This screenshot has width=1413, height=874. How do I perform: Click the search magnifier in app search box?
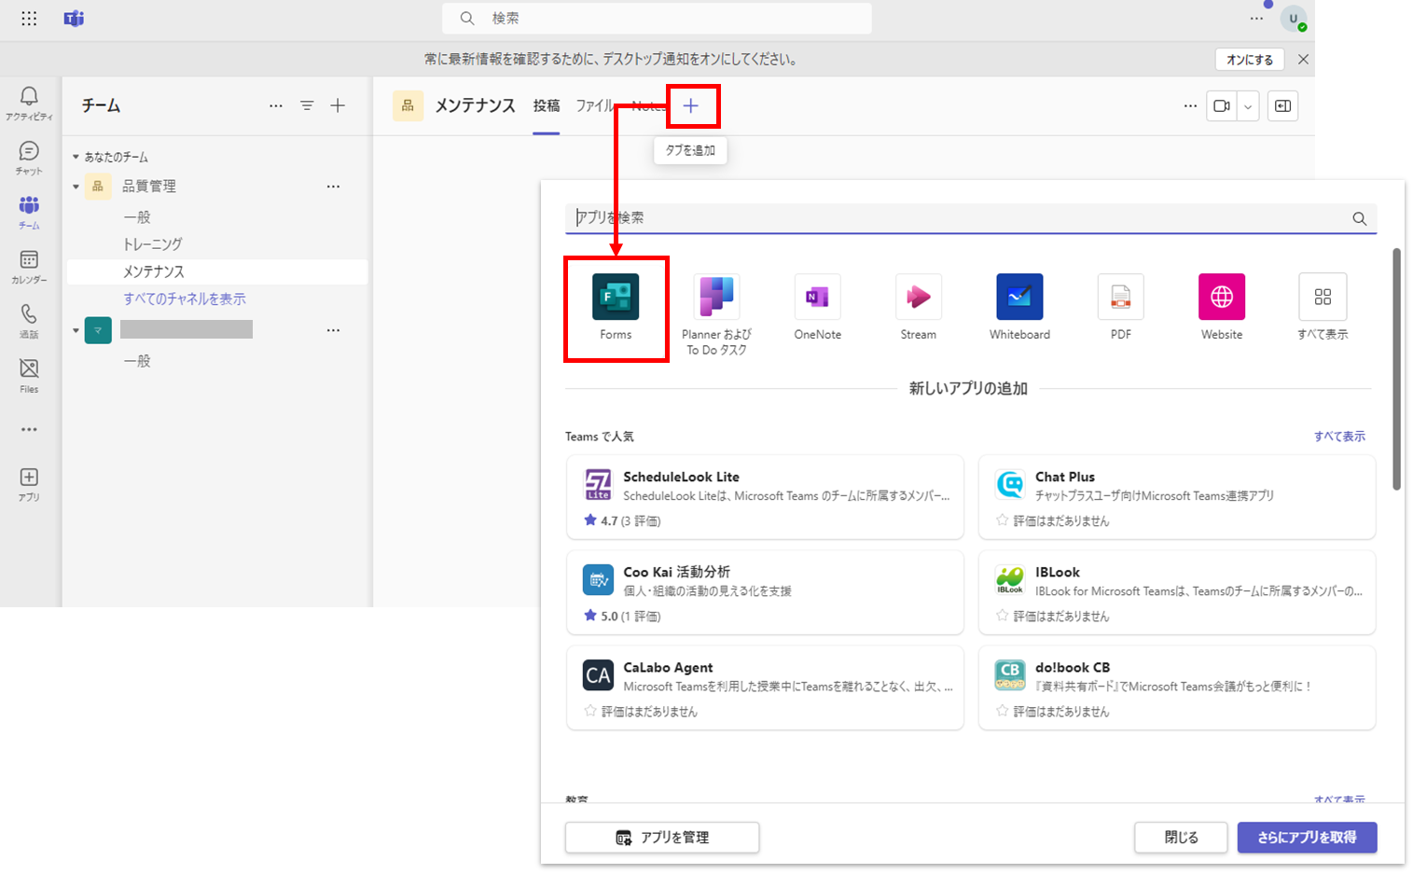(1360, 218)
